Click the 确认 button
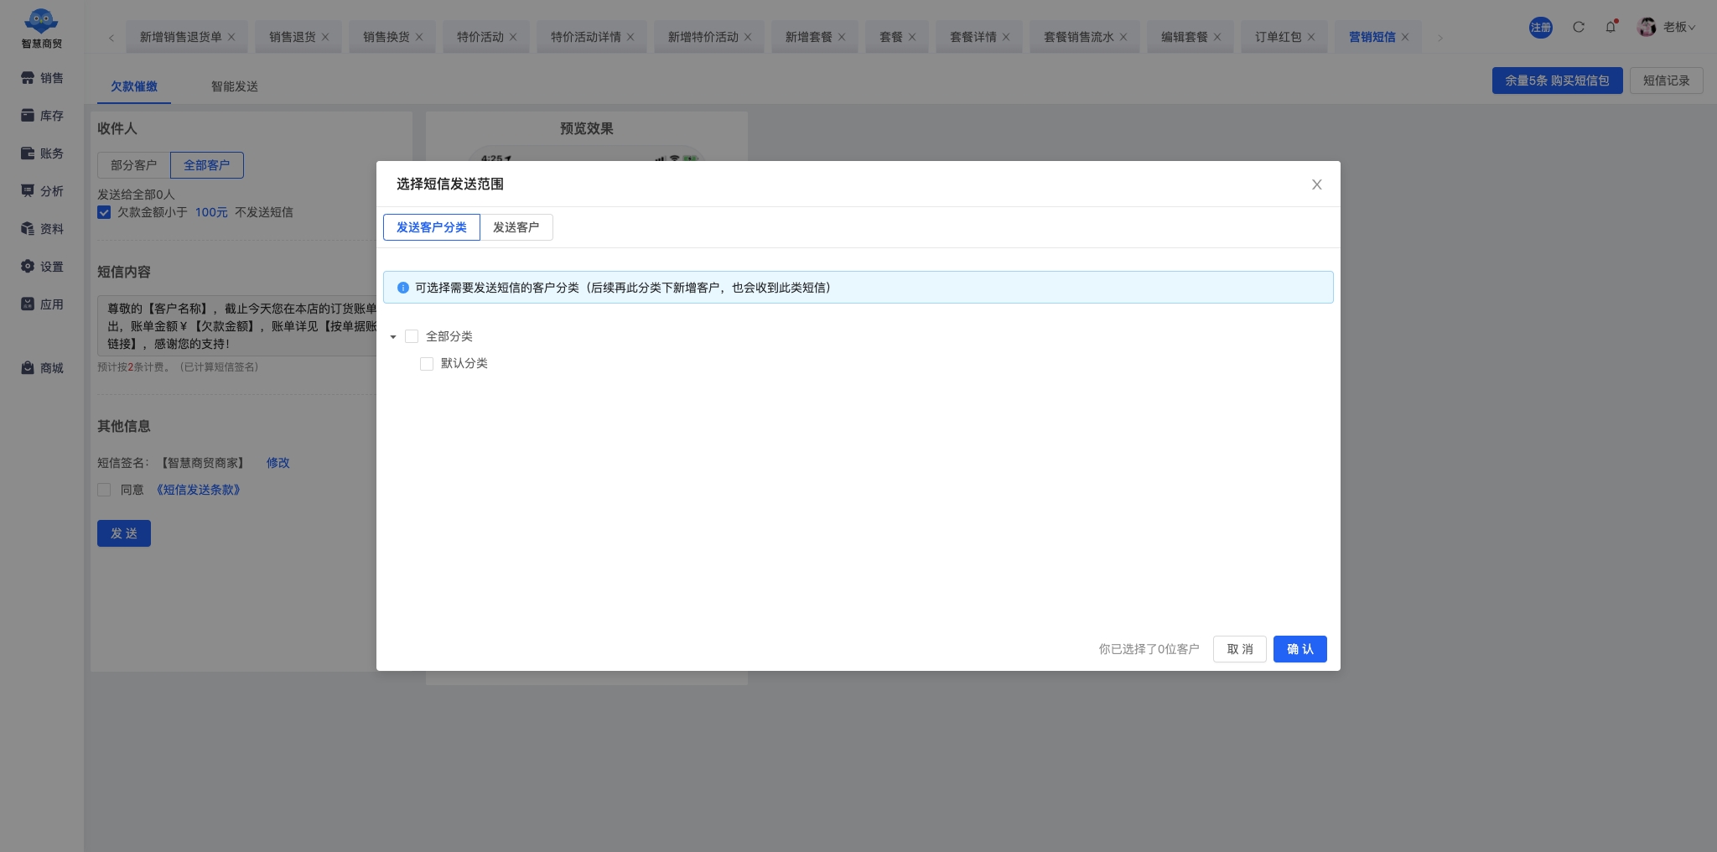 click(x=1300, y=649)
